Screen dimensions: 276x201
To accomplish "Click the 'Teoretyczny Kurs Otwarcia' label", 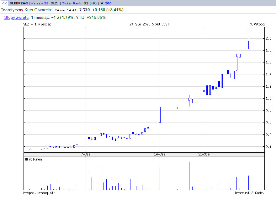I will pos(26,10).
